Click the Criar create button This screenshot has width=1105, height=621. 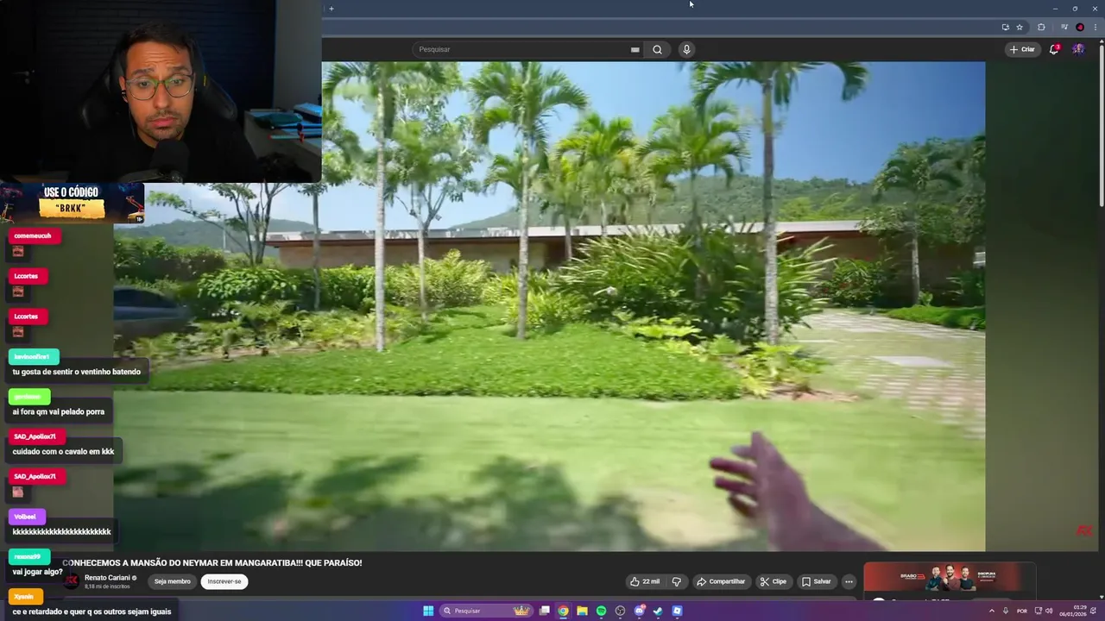tap(1022, 49)
